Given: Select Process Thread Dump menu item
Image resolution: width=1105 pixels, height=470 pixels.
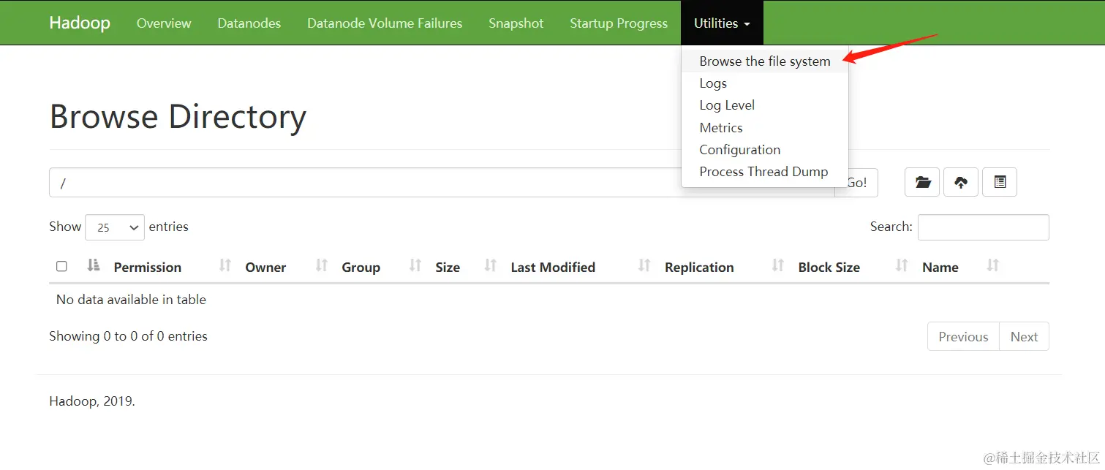Looking at the screenshot, I should click(x=763, y=172).
